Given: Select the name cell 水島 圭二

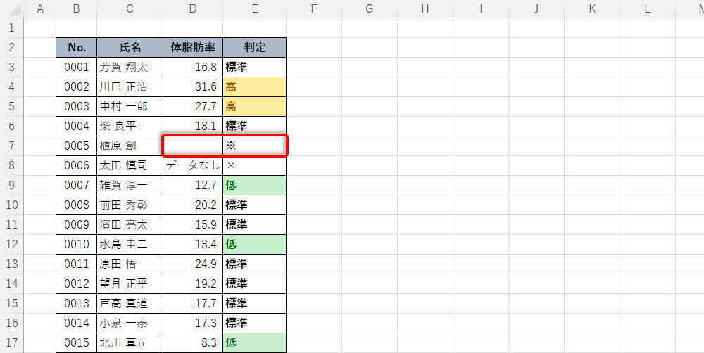Looking at the screenshot, I should [x=130, y=245].
